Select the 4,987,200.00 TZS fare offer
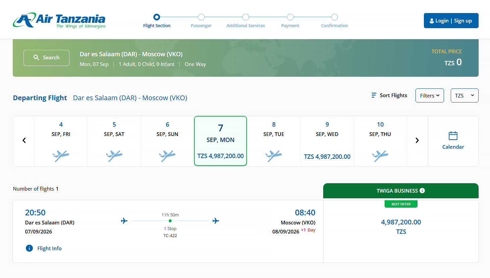This screenshot has width=490, height=278. click(x=401, y=226)
